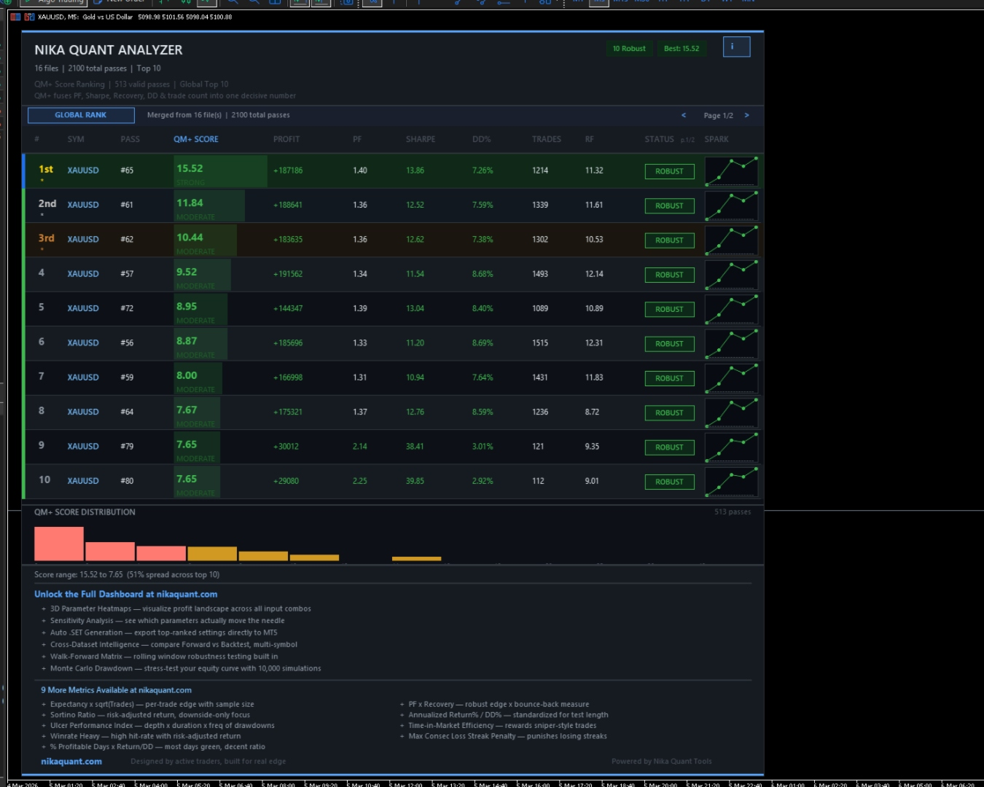Click the PROFIT column header

(286, 139)
